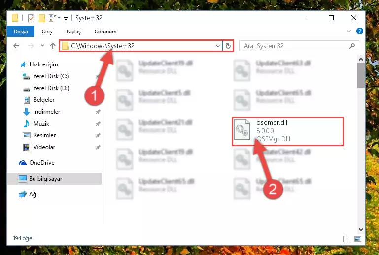The height and width of the screenshot is (255, 379).
Task: Click the Ara: System32 search box
Action: [299, 46]
